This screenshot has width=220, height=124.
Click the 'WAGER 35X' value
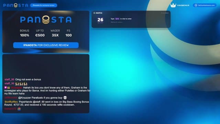click(x=55, y=35)
